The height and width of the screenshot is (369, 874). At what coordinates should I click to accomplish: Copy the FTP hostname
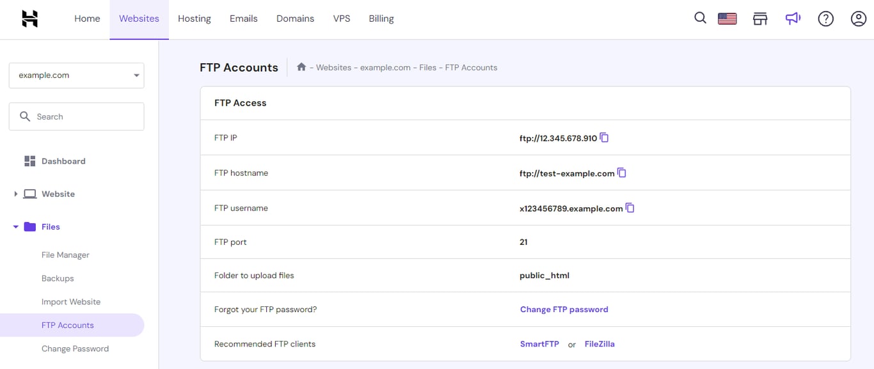click(621, 172)
